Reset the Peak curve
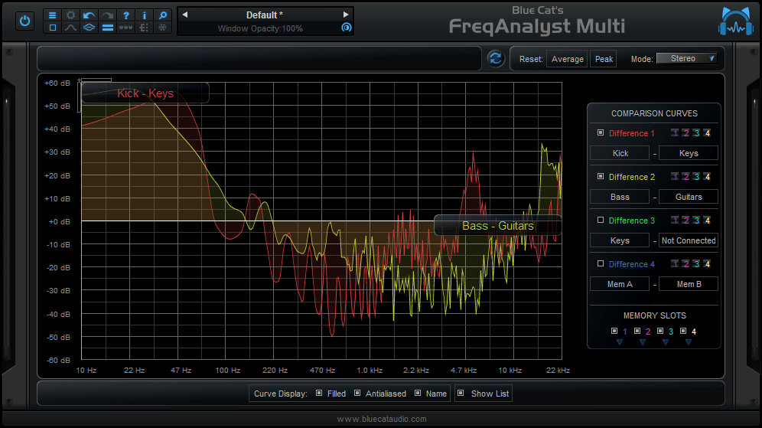 pos(604,59)
